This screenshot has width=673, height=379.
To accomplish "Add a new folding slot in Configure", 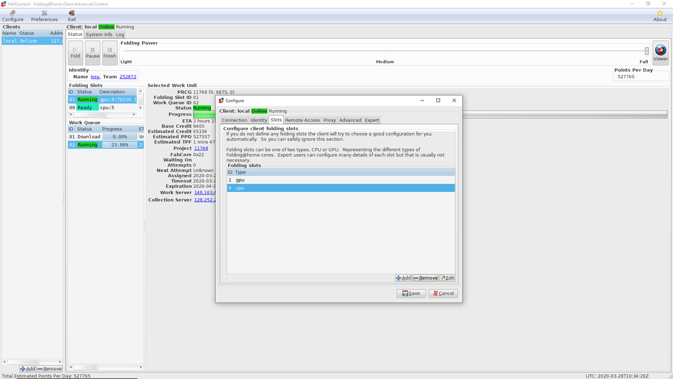I will pyautogui.click(x=403, y=278).
